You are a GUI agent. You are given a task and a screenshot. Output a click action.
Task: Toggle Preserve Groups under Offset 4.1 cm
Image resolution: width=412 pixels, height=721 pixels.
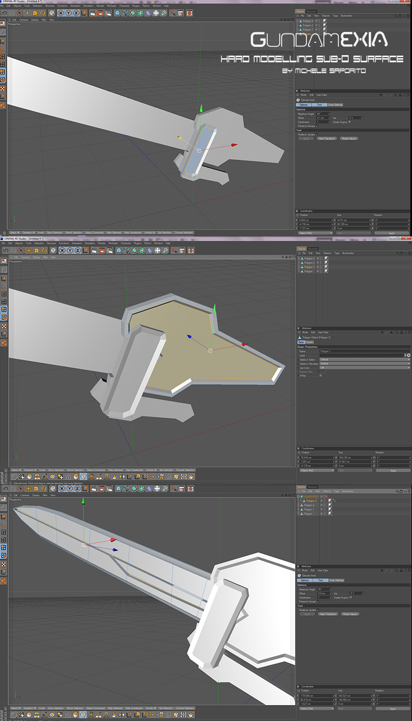coord(317,126)
